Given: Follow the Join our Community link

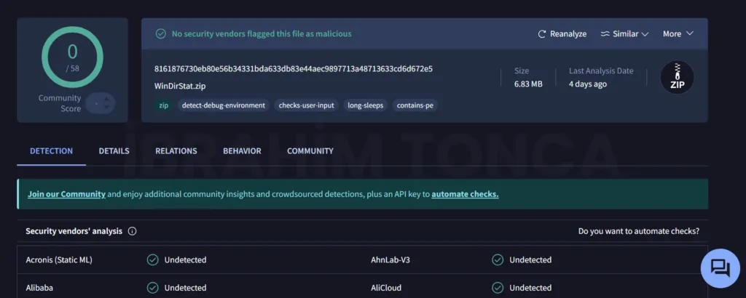Looking at the screenshot, I should click(66, 194).
